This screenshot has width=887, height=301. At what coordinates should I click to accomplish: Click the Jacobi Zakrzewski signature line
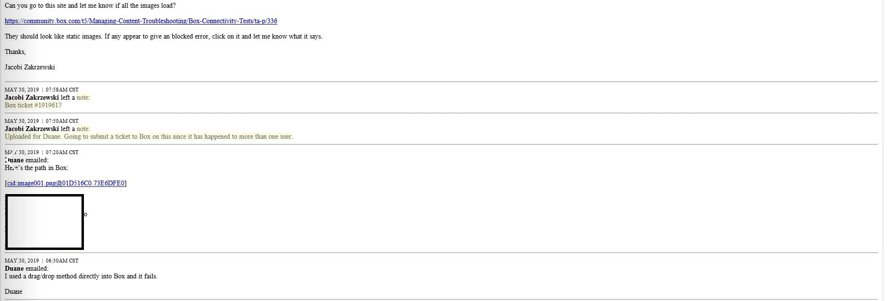30,67
